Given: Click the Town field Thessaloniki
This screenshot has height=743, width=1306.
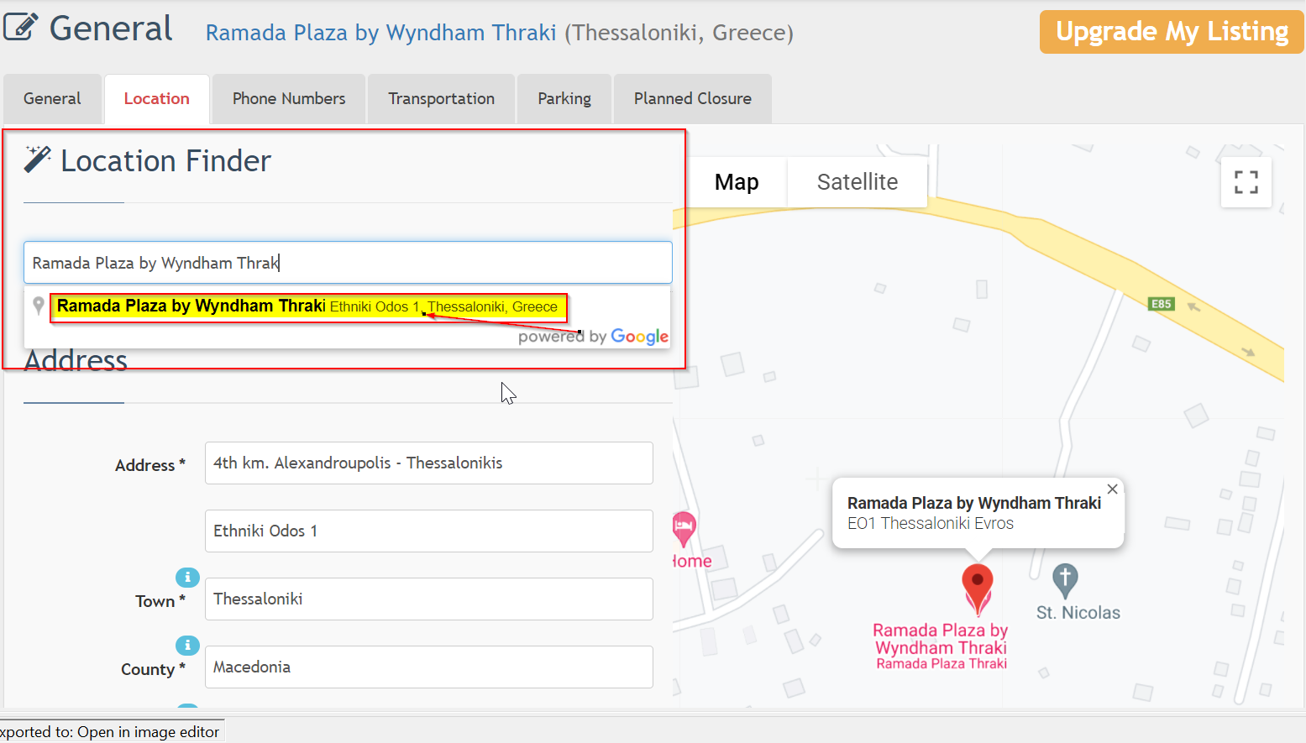Looking at the screenshot, I should tap(428, 599).
